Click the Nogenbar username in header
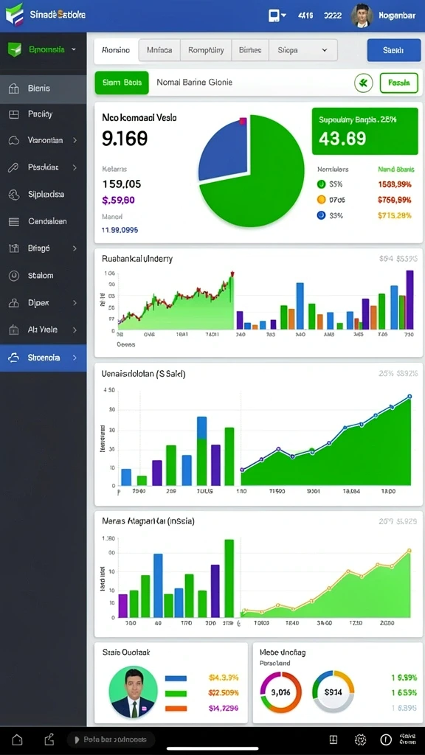 pos(396,15)
